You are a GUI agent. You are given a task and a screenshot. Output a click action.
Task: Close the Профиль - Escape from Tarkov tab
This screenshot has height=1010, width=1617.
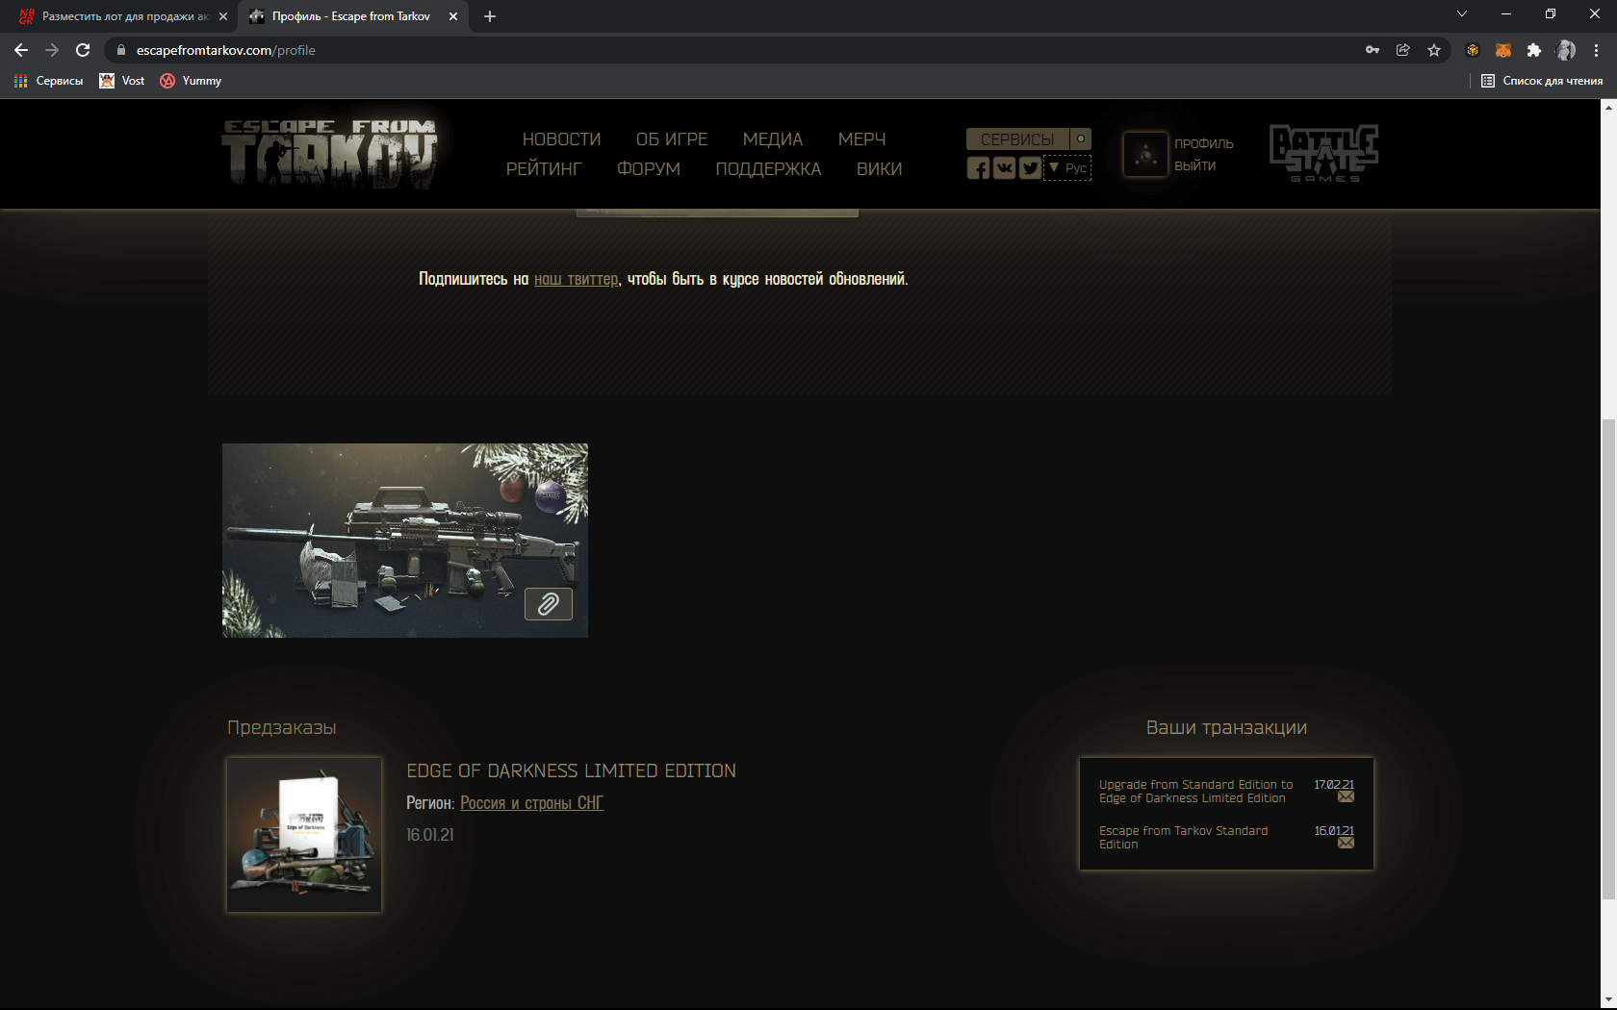pyautogui.click(x=453, y=16)
